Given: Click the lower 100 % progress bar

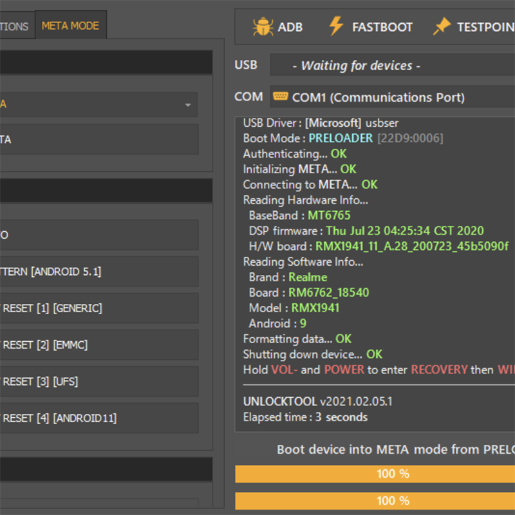Looking at the screenshot, I should click(x=375, y=501).
